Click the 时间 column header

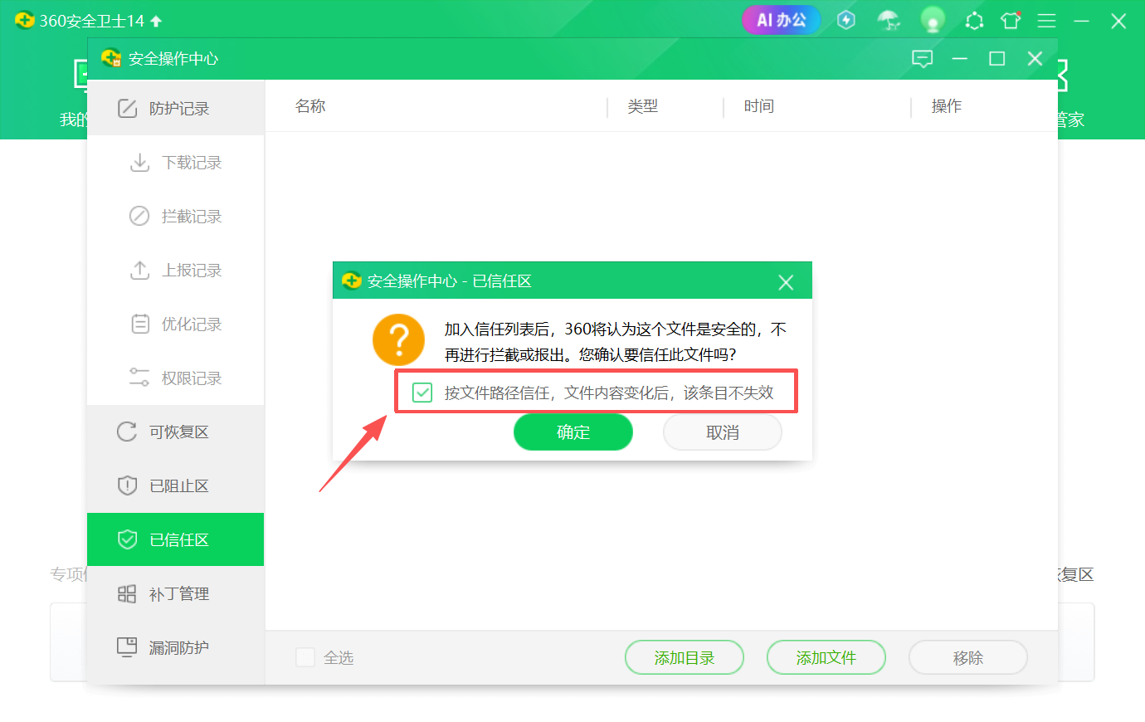(x=759, y=106)
